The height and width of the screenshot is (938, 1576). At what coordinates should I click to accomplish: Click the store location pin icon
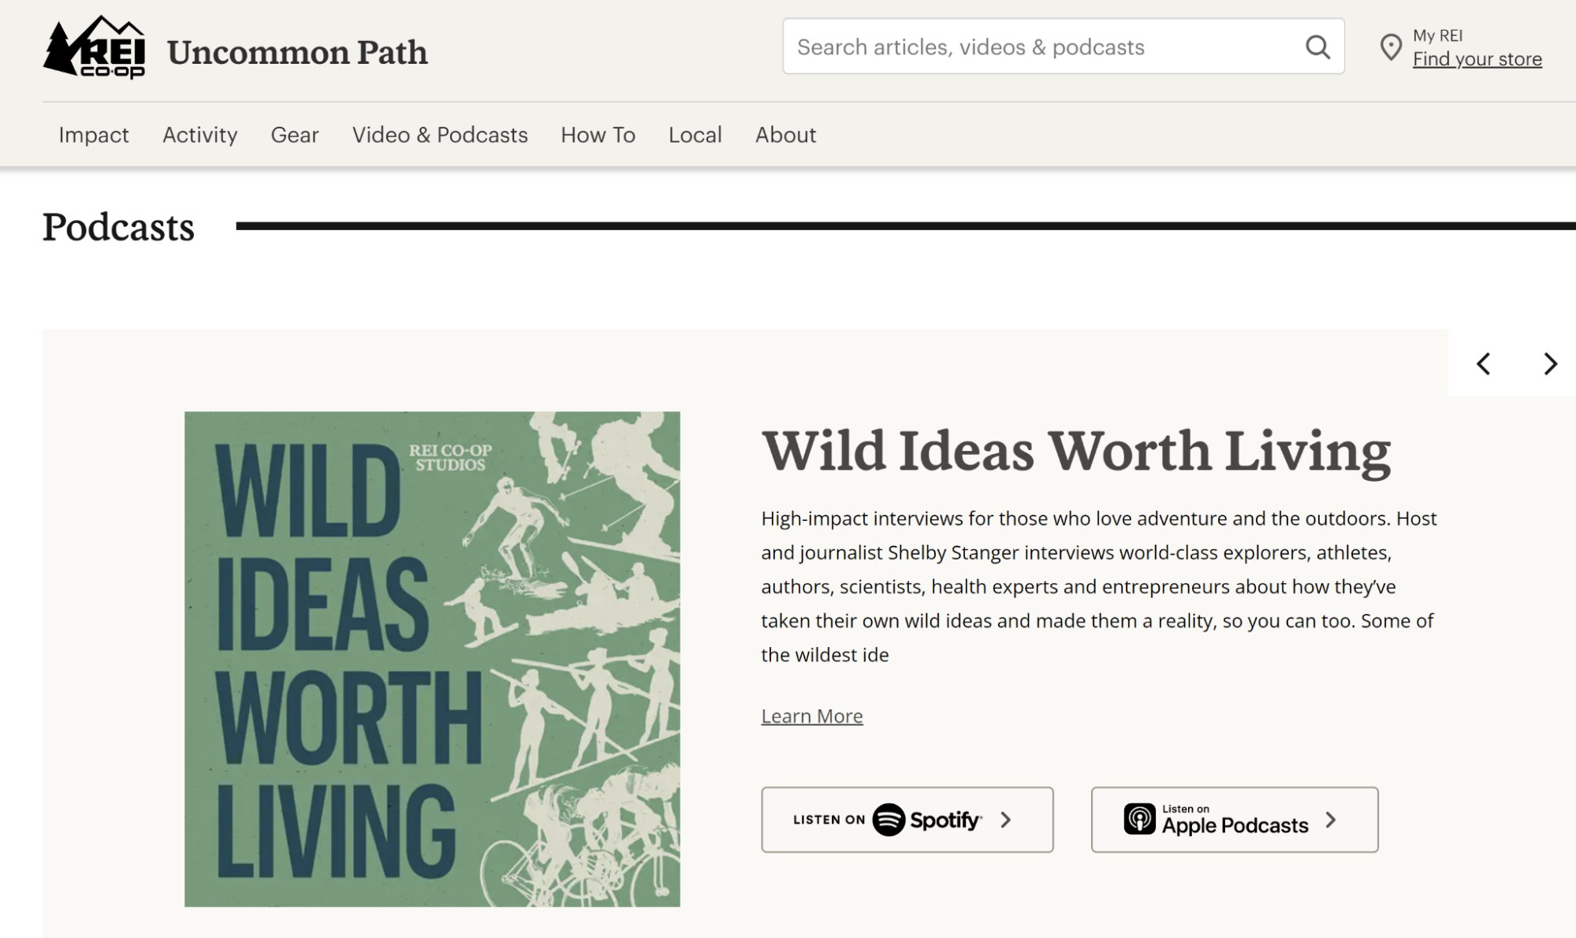point(1391,47)
